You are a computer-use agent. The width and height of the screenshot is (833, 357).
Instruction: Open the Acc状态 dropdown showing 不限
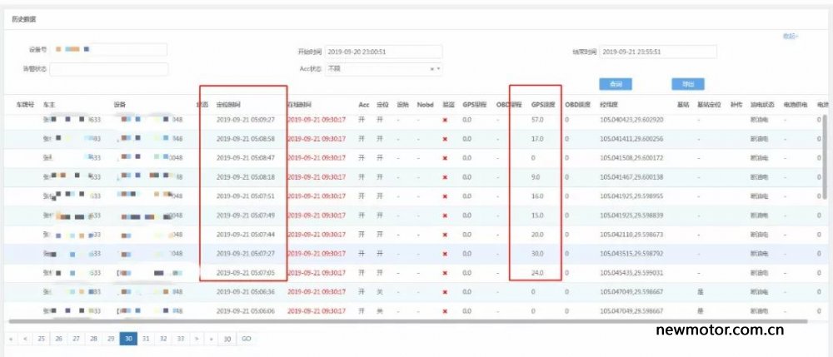click(383, 69)
